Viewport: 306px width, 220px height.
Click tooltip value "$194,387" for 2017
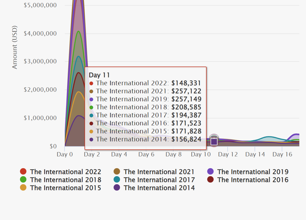pos(186,115)
